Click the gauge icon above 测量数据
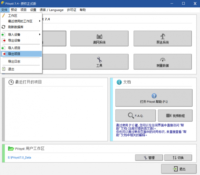The width and height of the screenshot is (200, 175). click(x=163, y=59)
